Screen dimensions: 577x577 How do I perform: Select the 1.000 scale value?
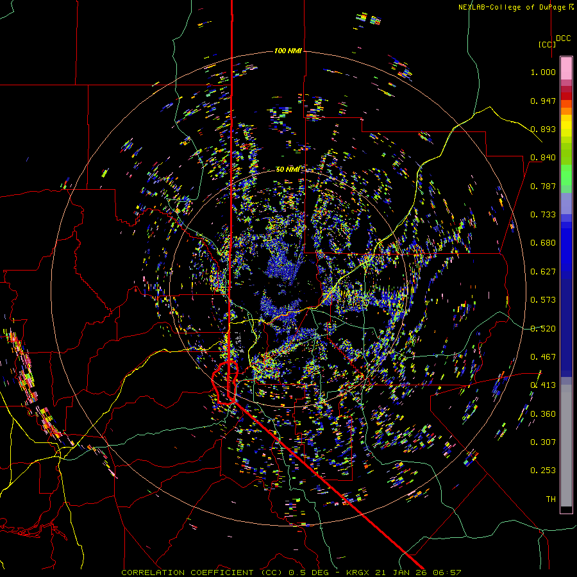pos(543,72)
